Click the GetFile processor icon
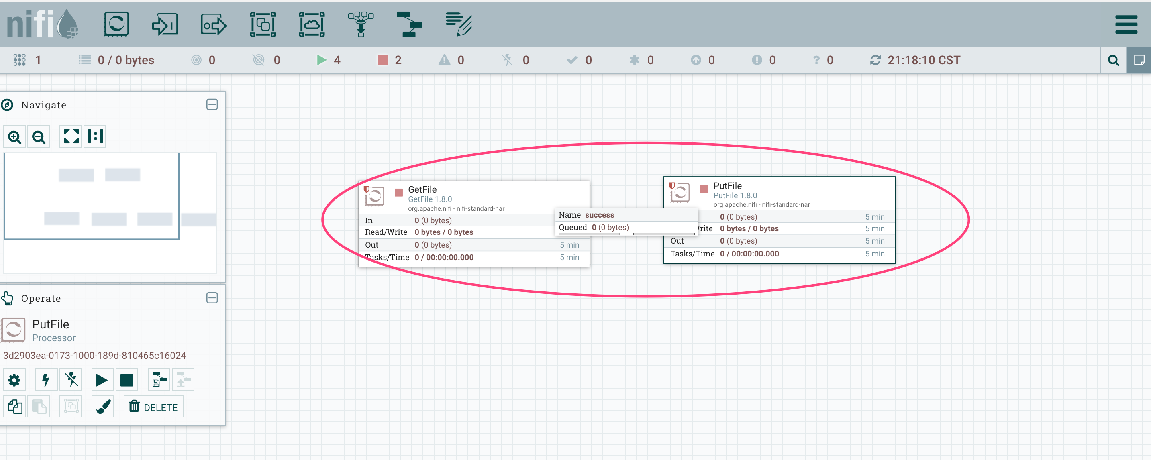The height and width of the screenshot is (460, 1151). (x=374, y=196)
